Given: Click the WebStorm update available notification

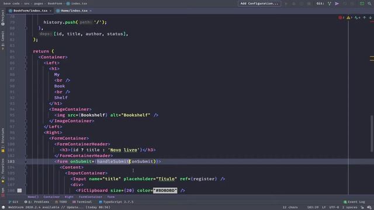Looking at the screenshot, I should [x=59, y=208].
